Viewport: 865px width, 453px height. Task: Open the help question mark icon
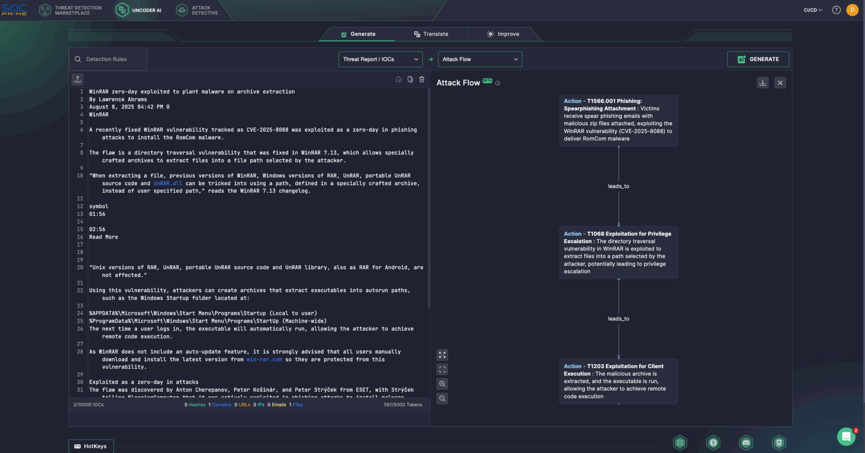click(x=836, y=10)
